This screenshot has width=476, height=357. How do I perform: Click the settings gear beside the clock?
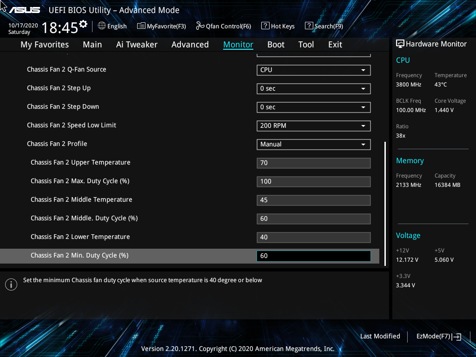click(83, 24)
